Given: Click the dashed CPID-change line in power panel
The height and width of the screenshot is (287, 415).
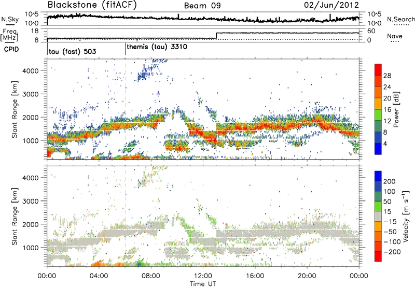Looking at the screenshot, I should (x=125, y=109).
